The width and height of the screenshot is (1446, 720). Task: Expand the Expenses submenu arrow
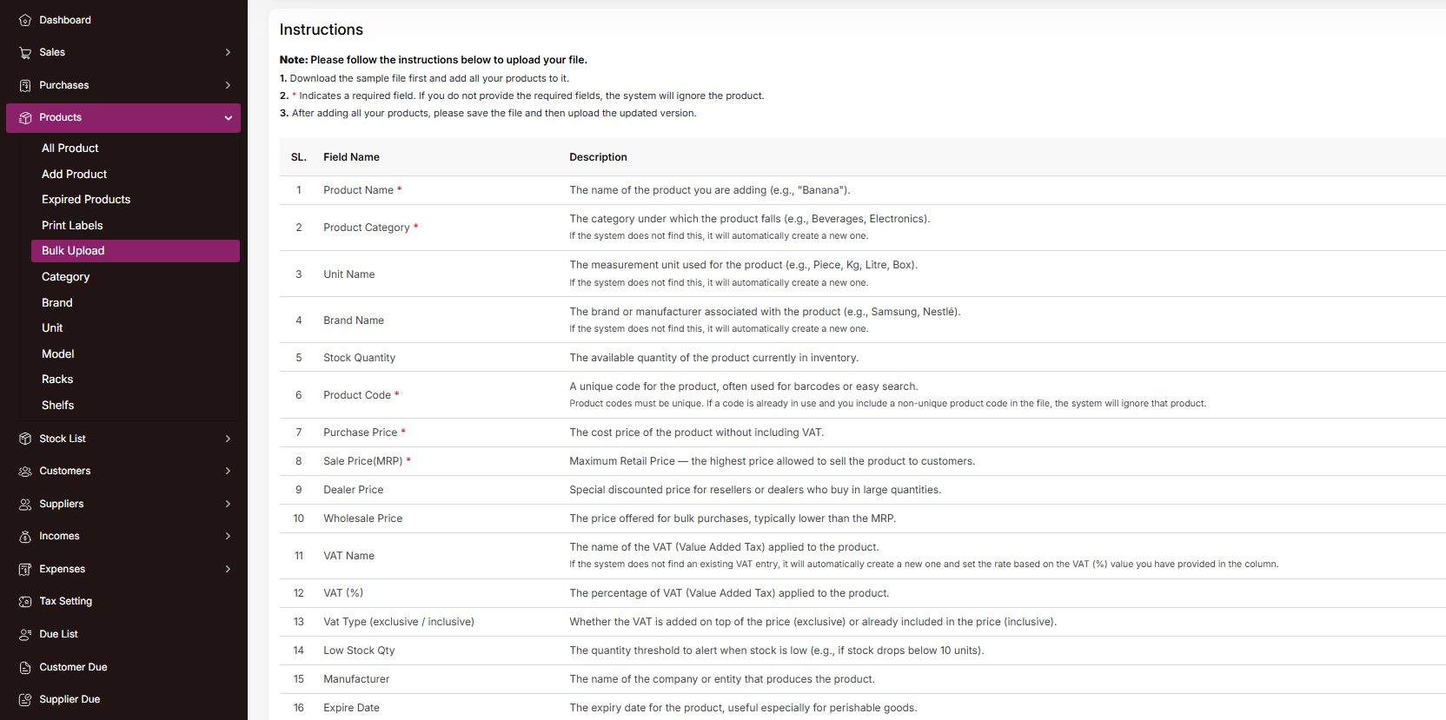click(228, 569)
